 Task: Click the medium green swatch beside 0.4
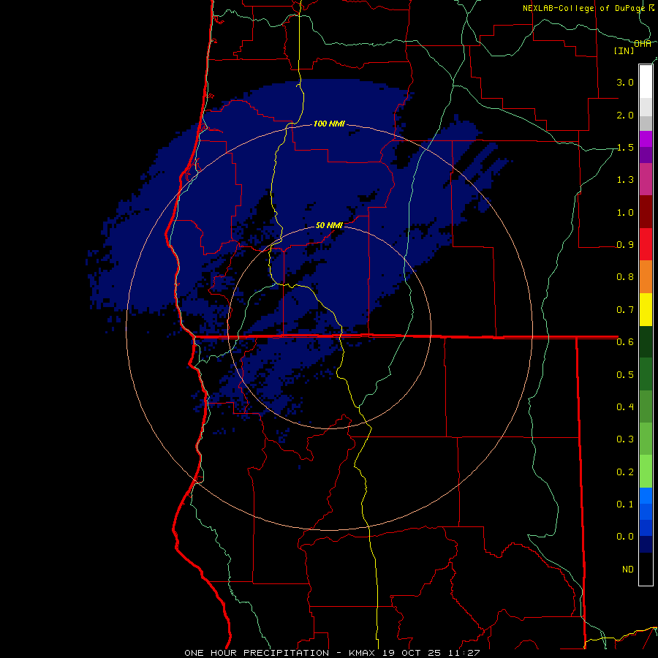tap(646, 406)
